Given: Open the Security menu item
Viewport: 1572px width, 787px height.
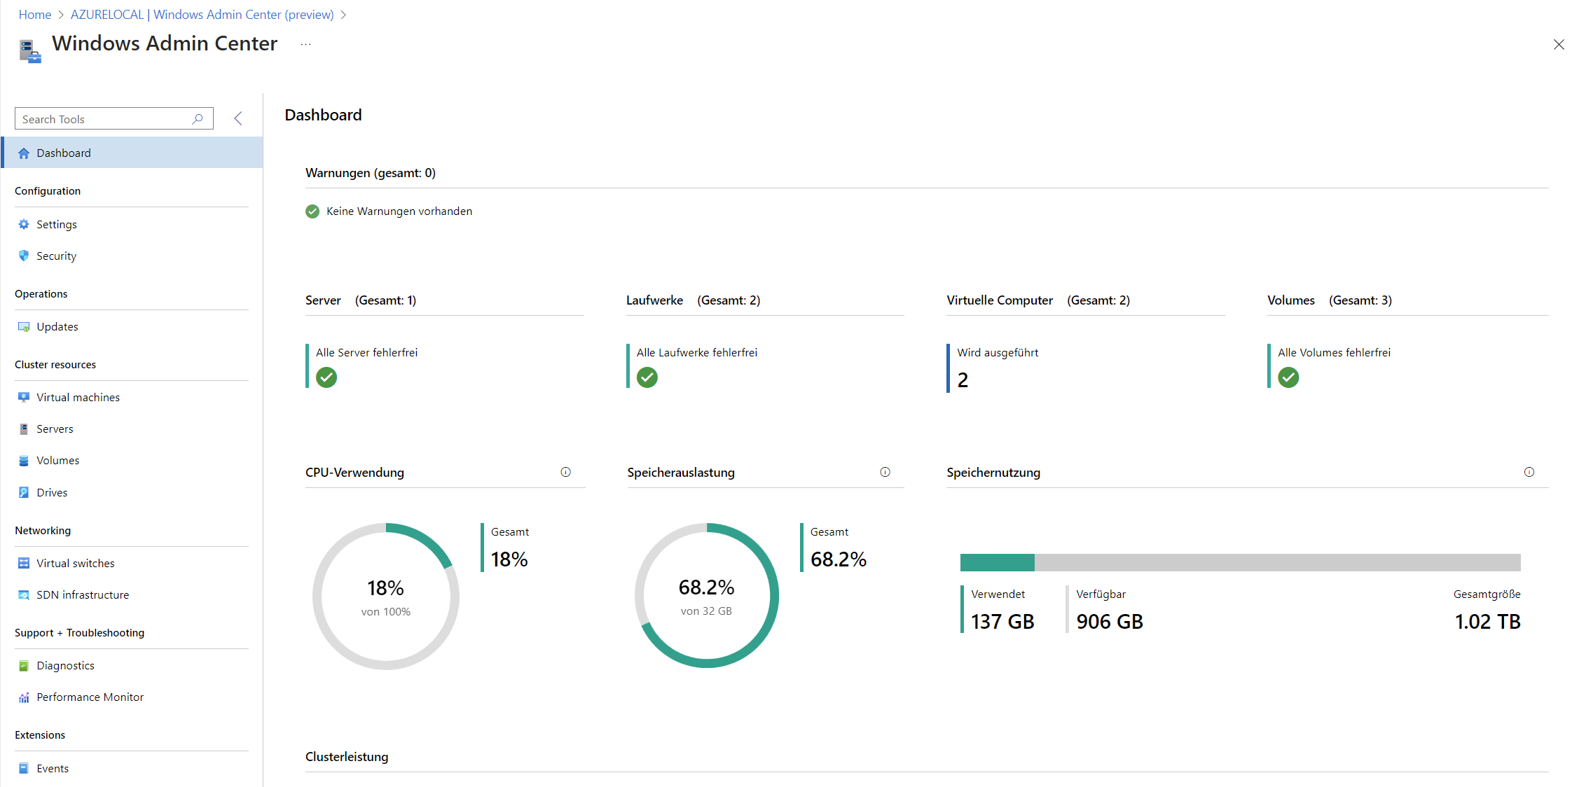Looking at the screenshot, I should pyautogui.click(x=132, y=256).
